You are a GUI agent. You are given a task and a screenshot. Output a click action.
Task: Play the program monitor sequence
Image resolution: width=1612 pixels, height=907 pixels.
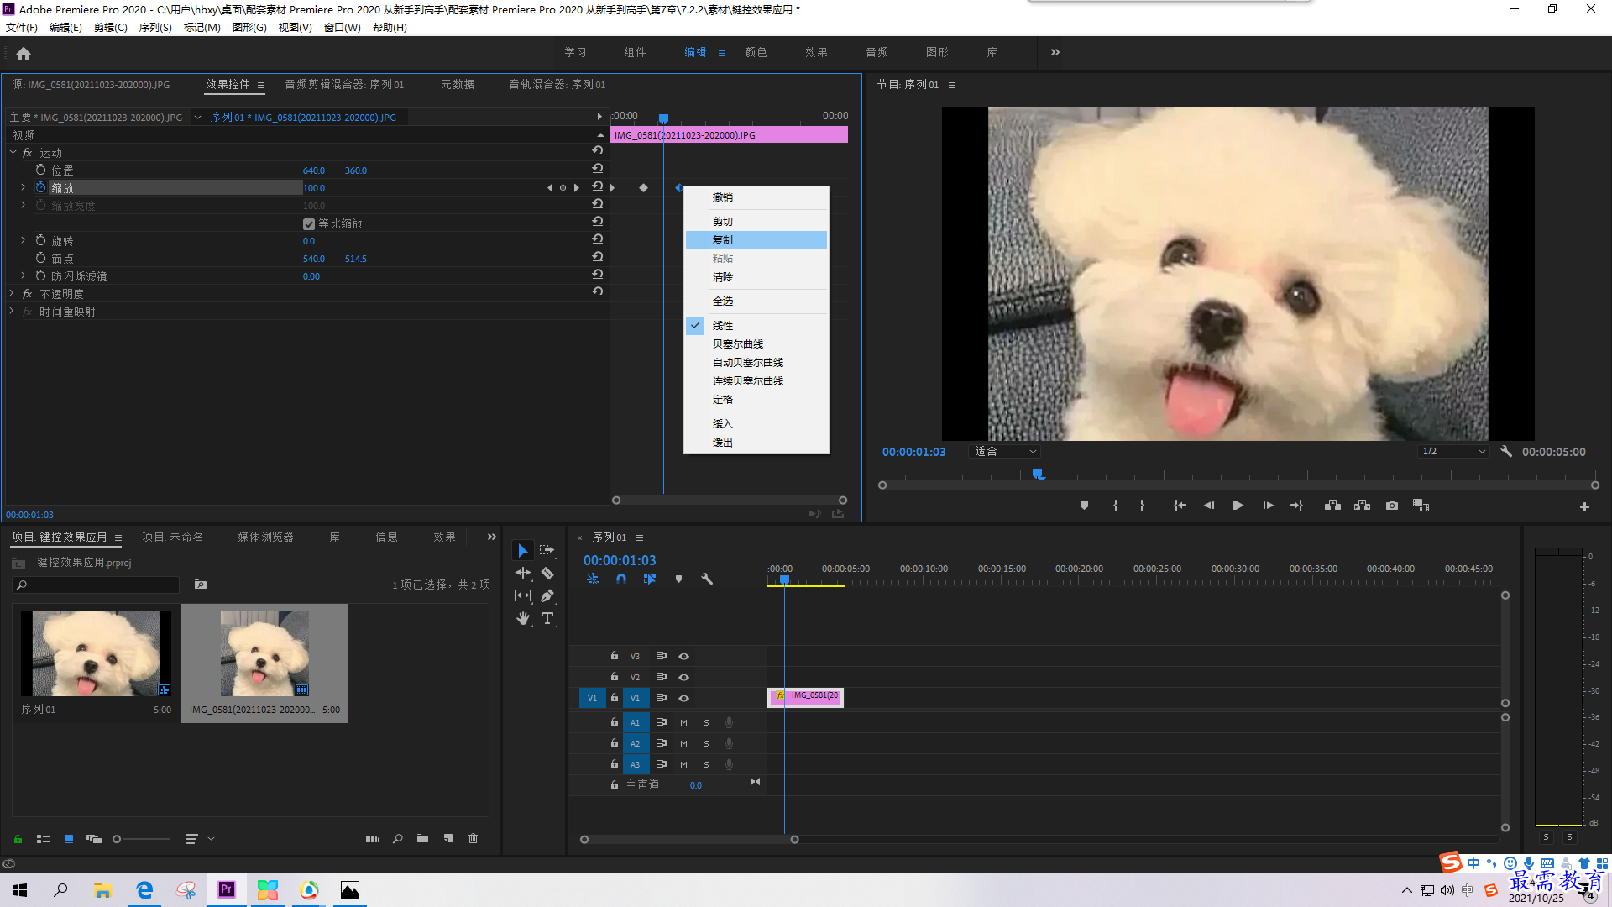1238,506
